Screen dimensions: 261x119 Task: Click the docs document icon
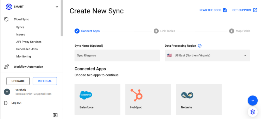tap(225, 10)
